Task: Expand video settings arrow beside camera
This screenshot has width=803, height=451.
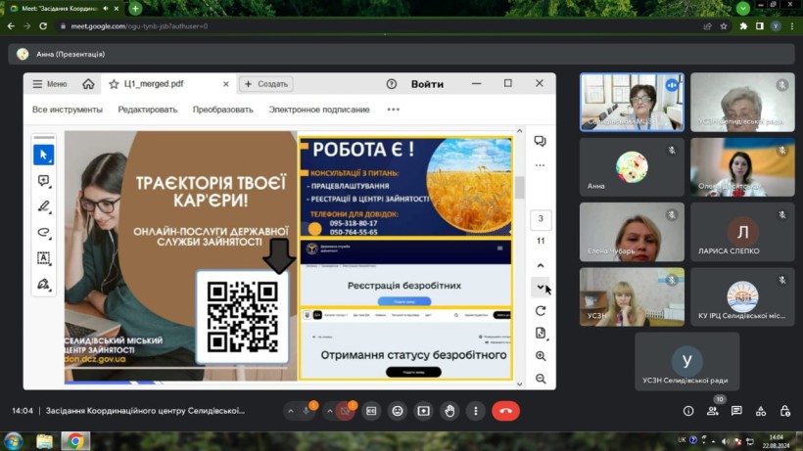Action: point(328,411)
